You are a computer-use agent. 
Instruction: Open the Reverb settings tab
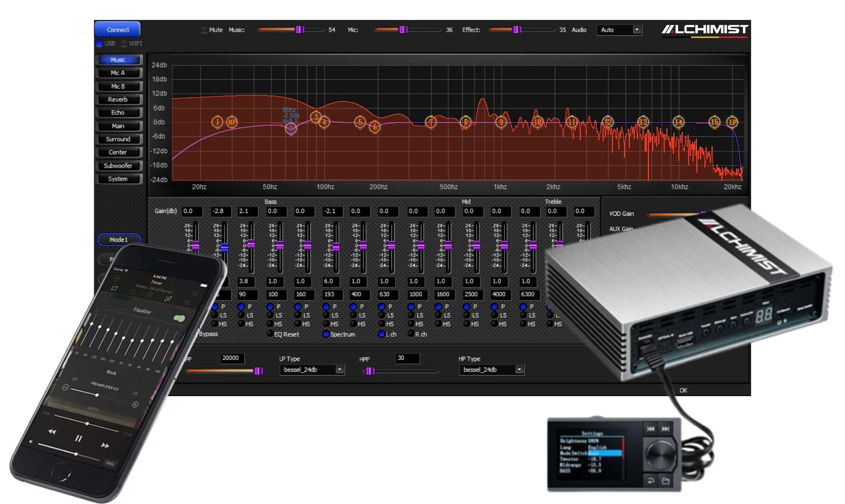[119, 99]
